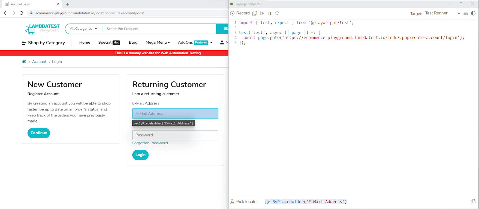The height and width of the screenshot is (209, 479).
Task: Click into the Password field
Action: (x=175, y=135)
